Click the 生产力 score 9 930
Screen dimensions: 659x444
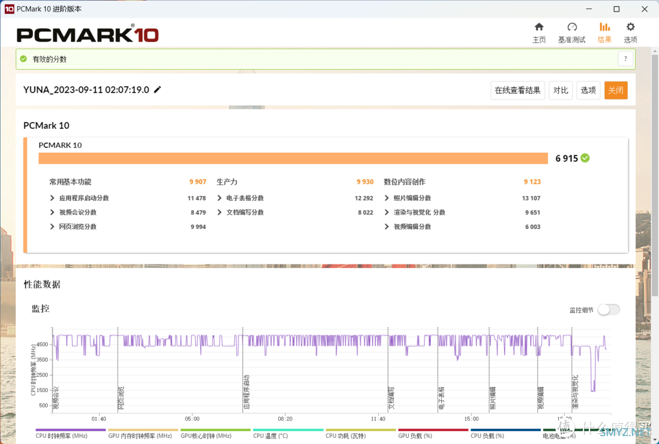click(365, 182)
